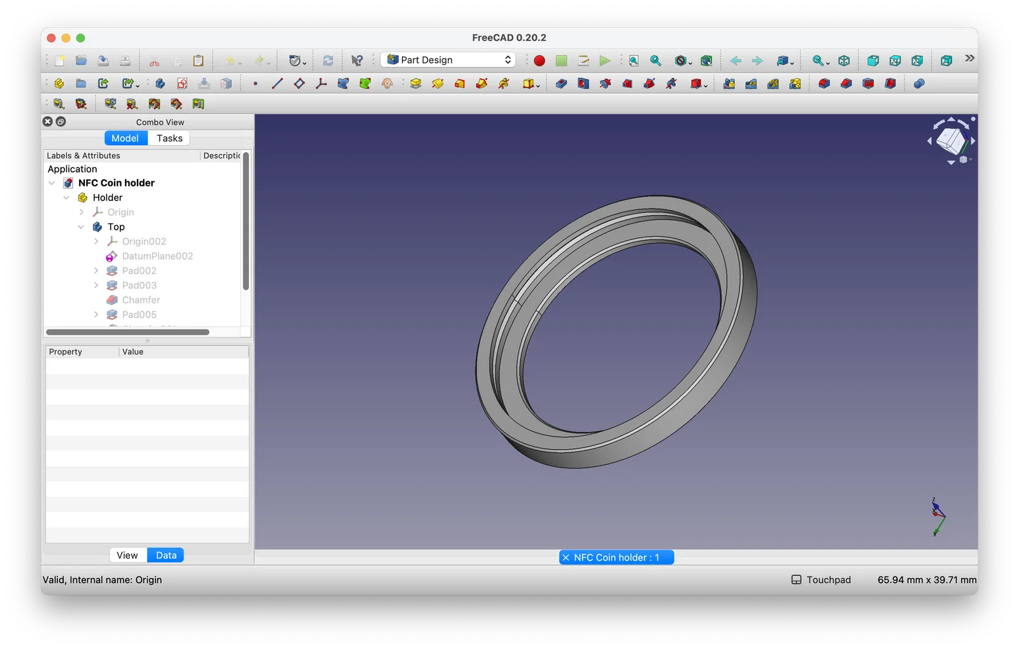Switch to the View property tab
Image resolution: width=1019 pixels, height=649 pixels.
coord(127,555)
